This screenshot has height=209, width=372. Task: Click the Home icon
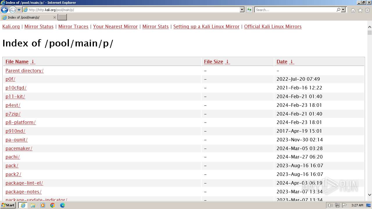click(353, 10)
